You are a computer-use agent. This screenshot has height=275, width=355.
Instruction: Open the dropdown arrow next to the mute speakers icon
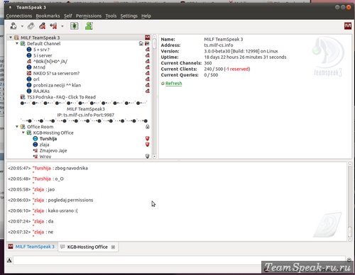pos(62,26)
